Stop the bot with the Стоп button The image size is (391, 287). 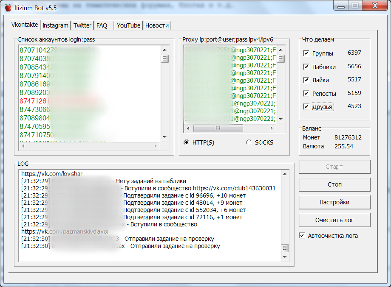pos(334,184)
